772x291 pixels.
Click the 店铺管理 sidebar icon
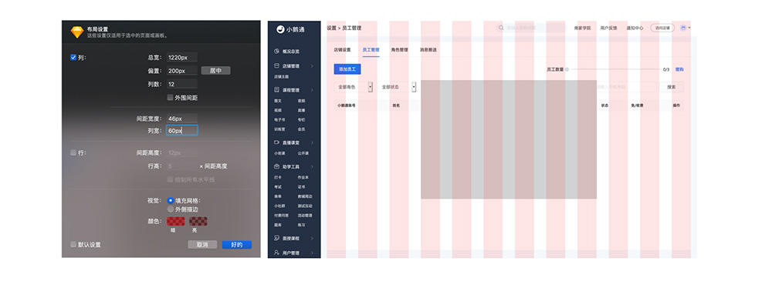pos(277,65)
